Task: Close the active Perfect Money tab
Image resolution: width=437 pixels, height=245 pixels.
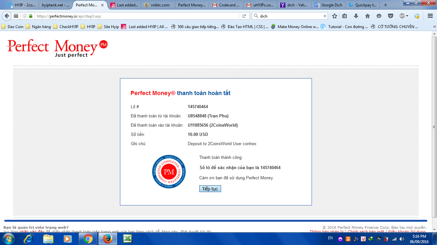Action: [103, 5]
